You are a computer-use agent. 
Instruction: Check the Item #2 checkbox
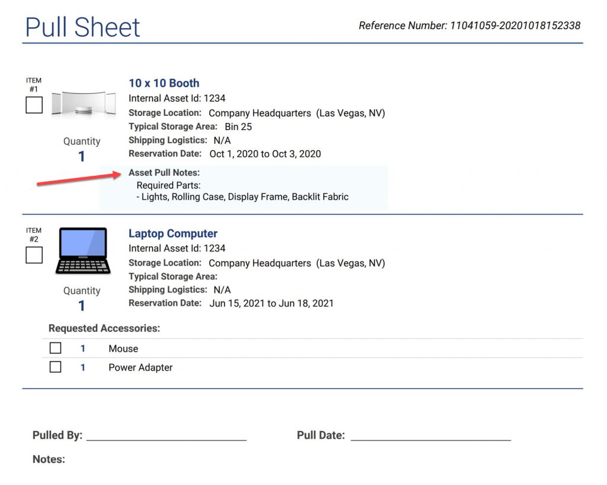click(34, 255)
